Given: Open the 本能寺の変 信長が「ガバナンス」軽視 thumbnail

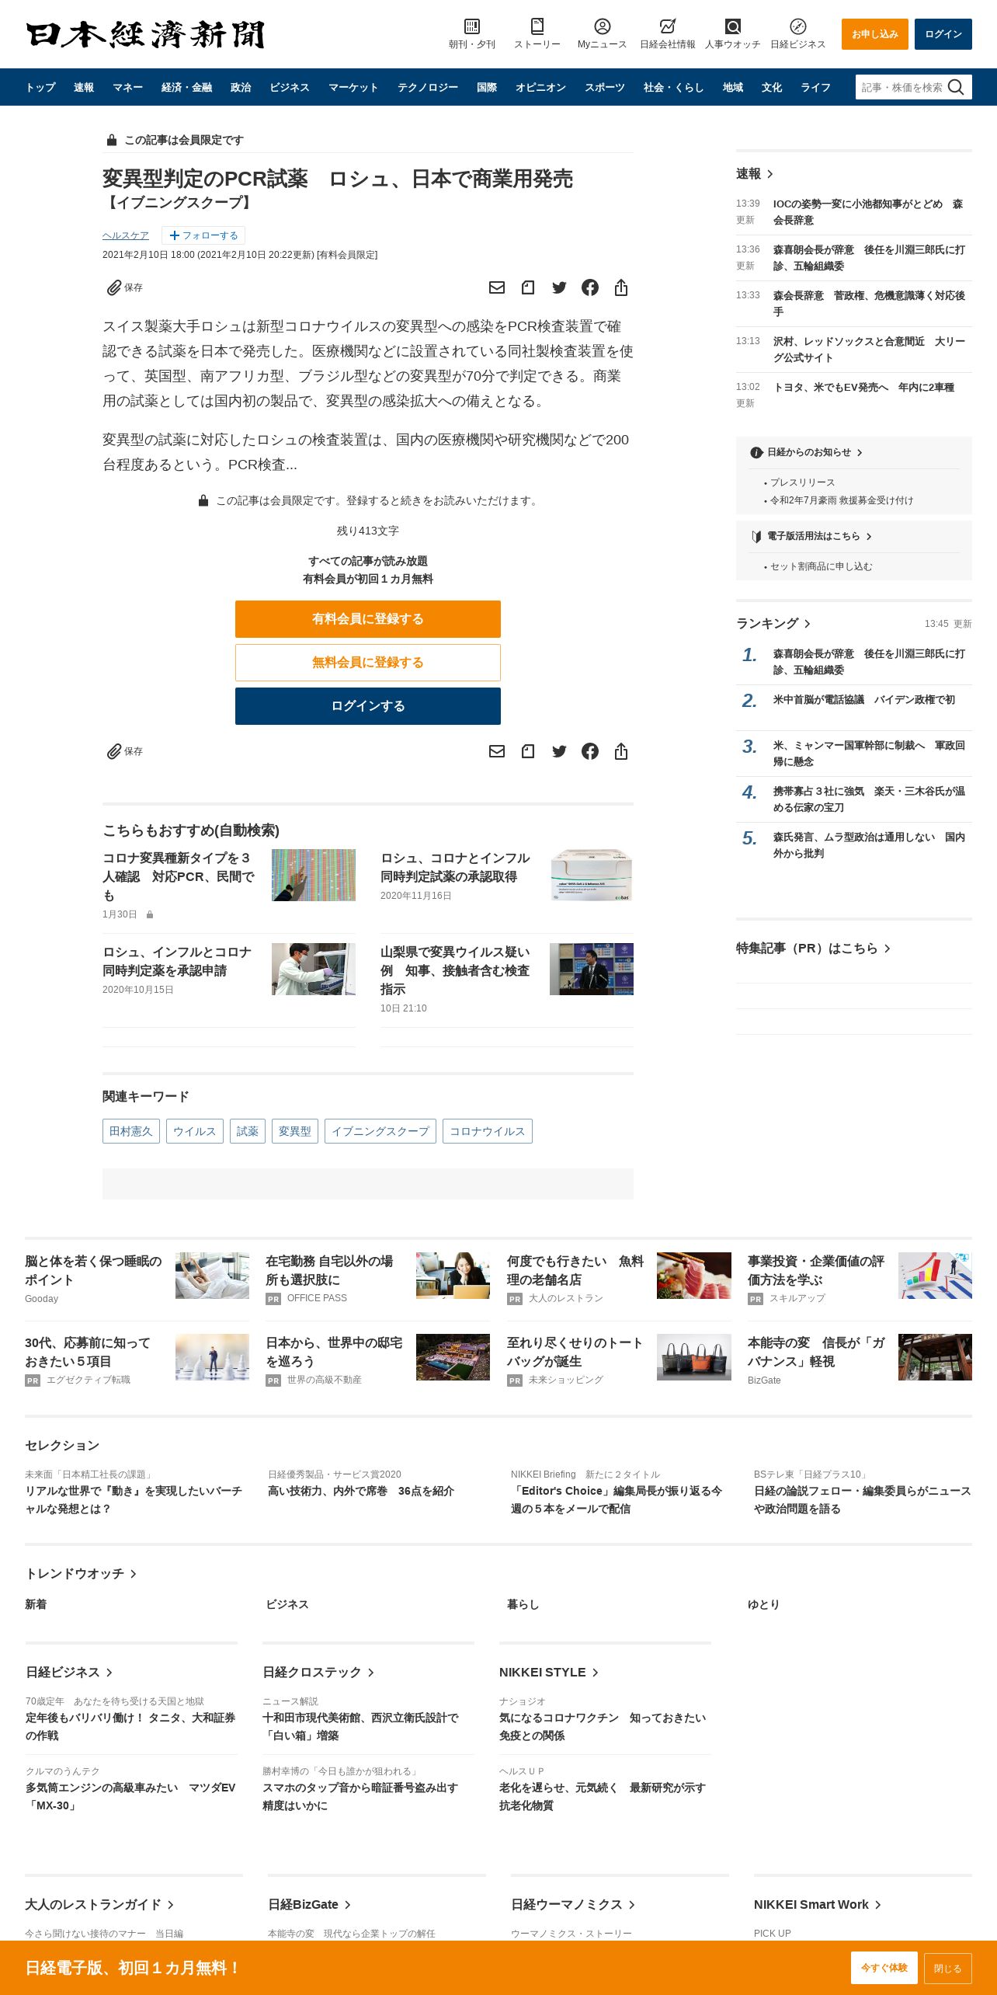Looking at the screenshot, I should pyautogui.click(x=935, y=1357).
